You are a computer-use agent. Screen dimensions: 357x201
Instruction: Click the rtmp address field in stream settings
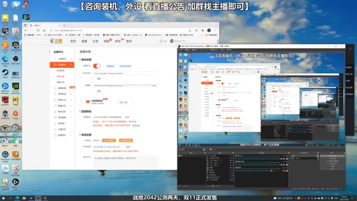pyautogui.click(x=125, y=73)
